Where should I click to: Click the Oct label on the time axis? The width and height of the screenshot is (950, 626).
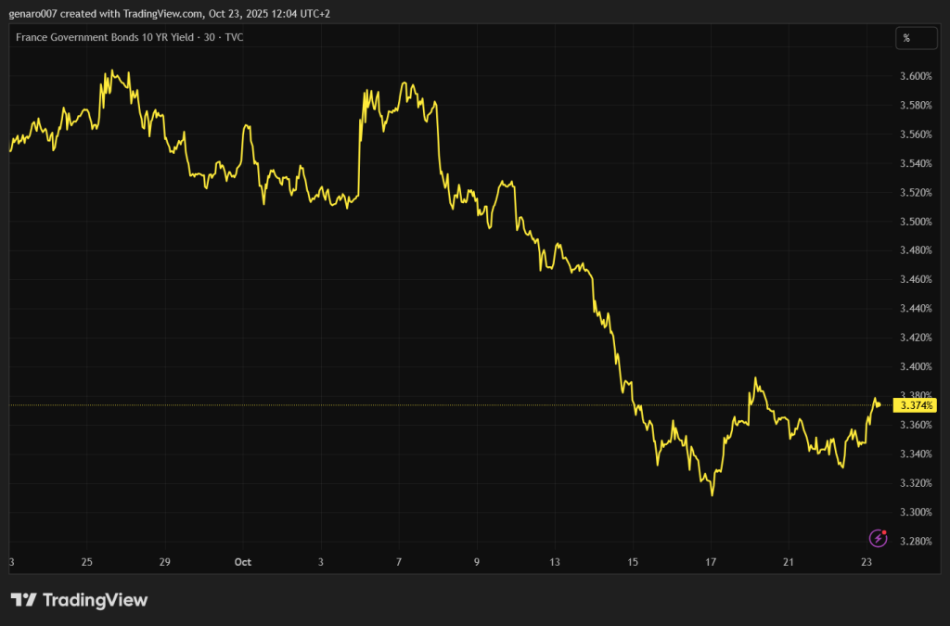(x=243, y=562)
